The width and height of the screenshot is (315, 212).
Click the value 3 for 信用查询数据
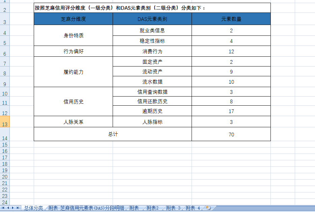coord(231,92)
